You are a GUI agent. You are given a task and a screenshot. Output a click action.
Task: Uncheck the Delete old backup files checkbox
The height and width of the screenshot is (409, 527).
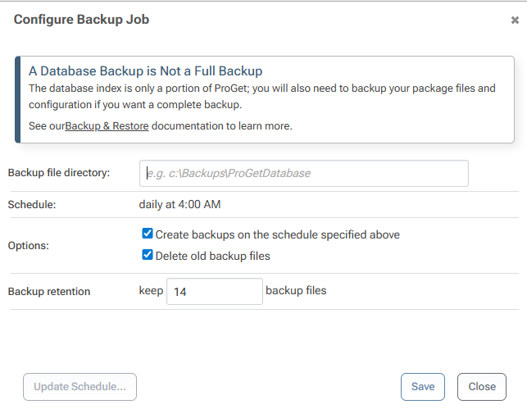pyautogui.click(x=148, y=255)
